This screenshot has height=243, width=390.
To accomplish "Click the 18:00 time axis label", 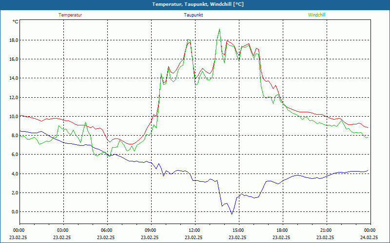I will (x=283, y=230).
